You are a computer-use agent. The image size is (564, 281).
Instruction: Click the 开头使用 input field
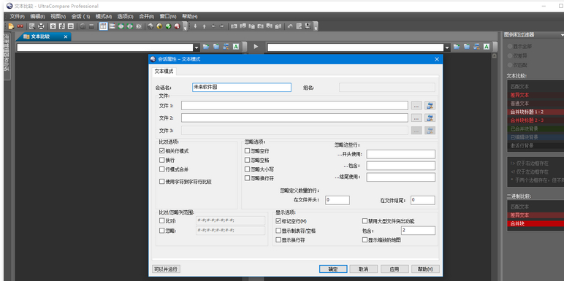[x=400, y=154]
